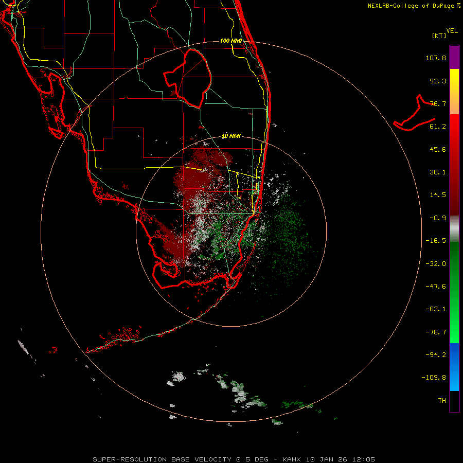The width and height of the screenshot is (463, 463).
Task: Select the -16.5 legend value
Action: pos(436,241)
